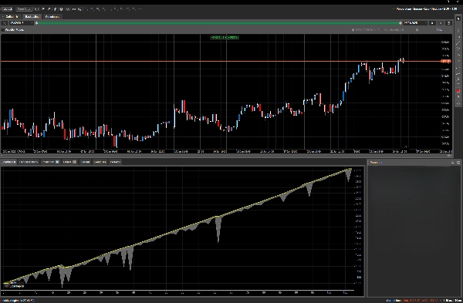Screen dimensions: 463x303
Task: Open the dropdown field in the top-left toolbar
Action: (x=24, y=9)
